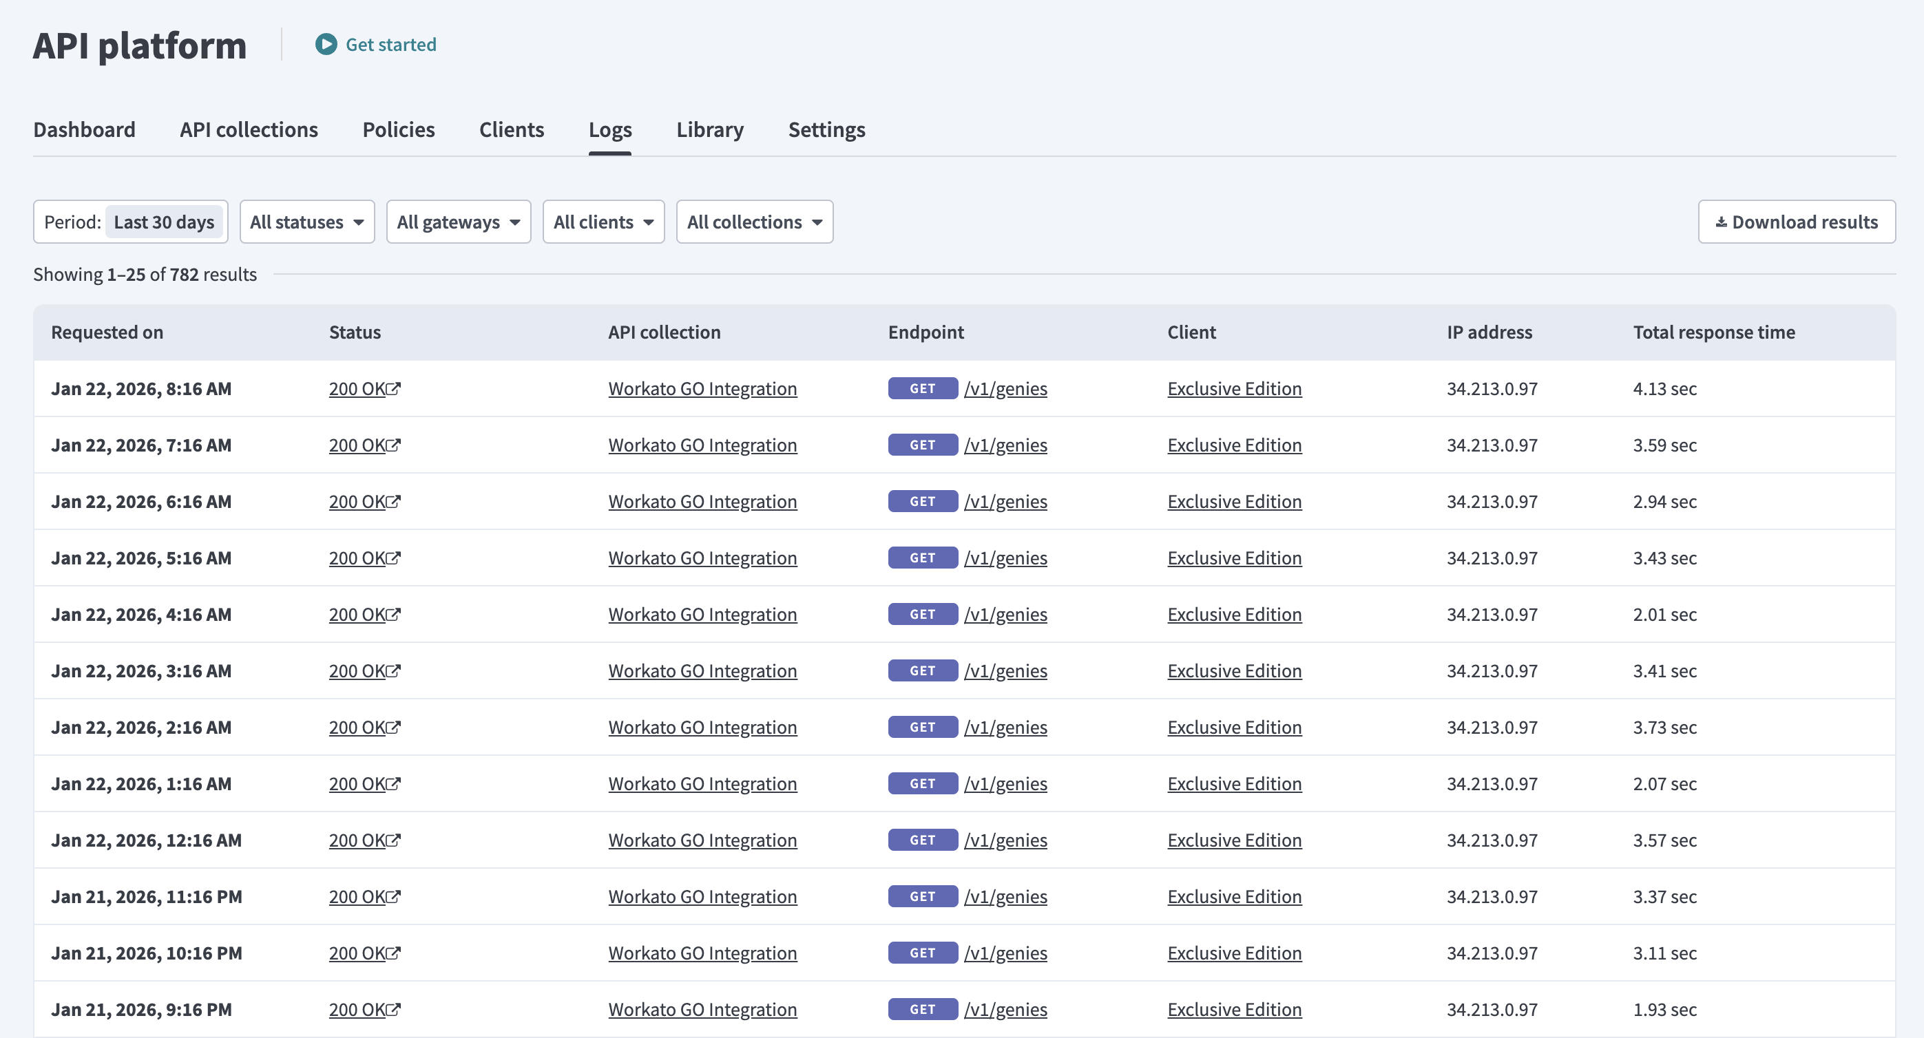
Task: Expand the All clients filter
Action: [x=603, y=221]
